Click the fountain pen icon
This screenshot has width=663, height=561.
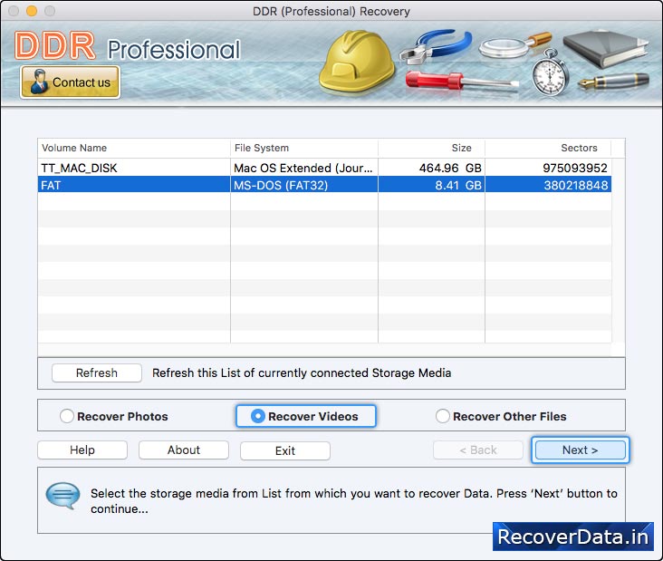point(613,81)
